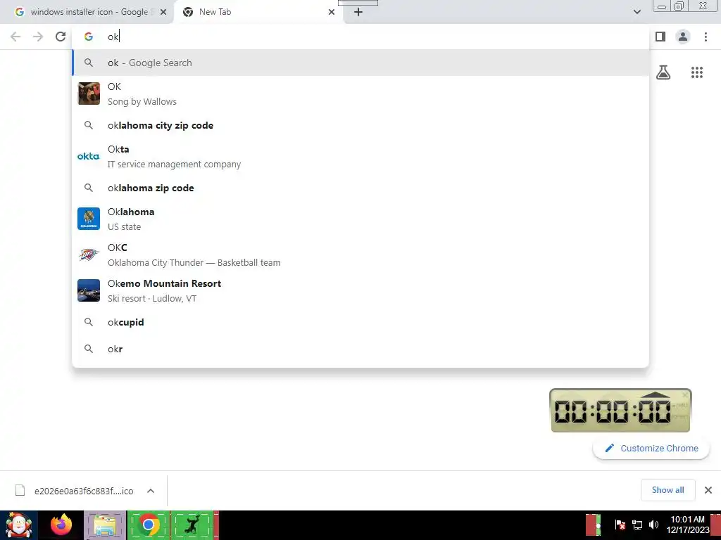Open the profile avatar icon
Screen dimensions: 721x540
(x=683, y=37)
